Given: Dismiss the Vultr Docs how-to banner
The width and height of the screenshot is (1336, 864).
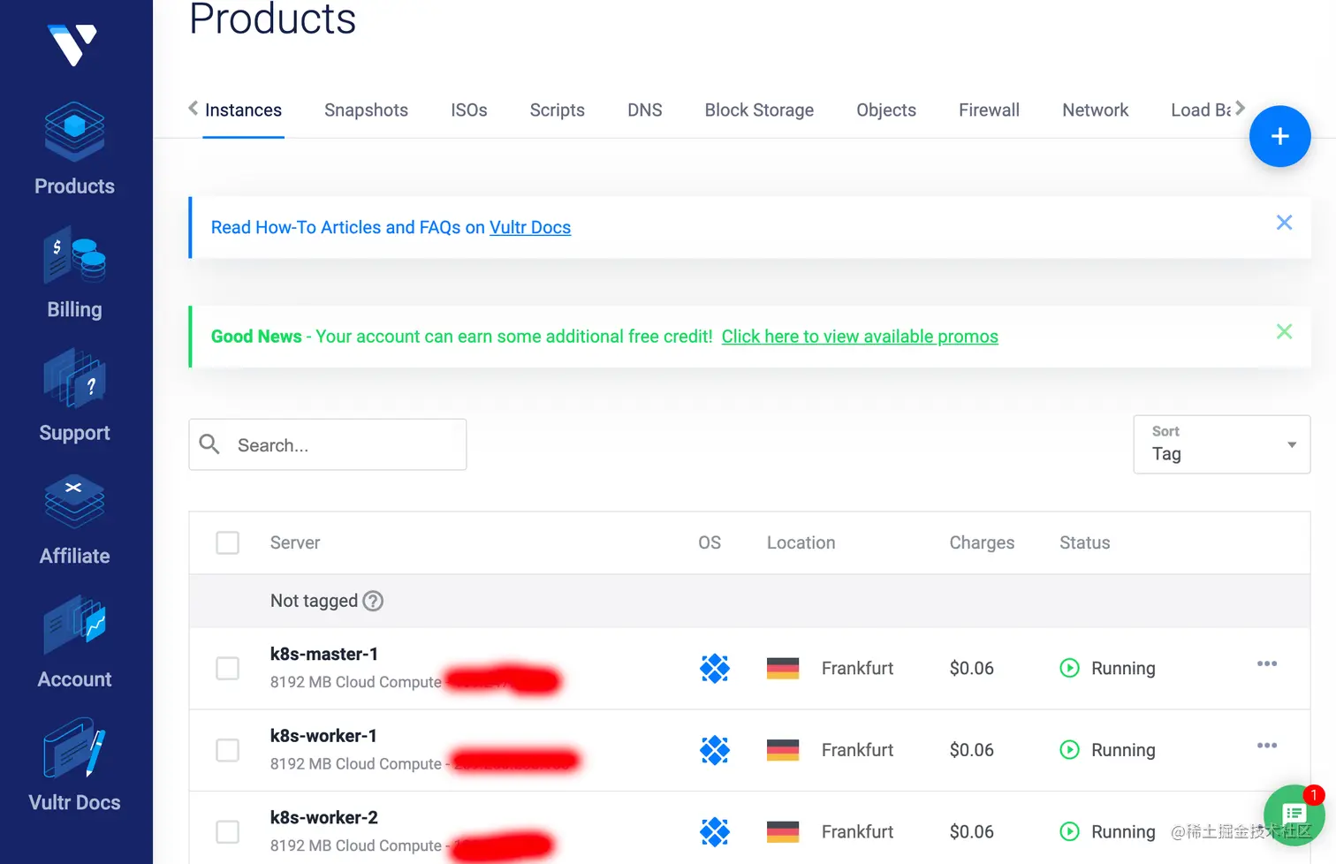Looking at the screenshot, I should point(1285,223).
